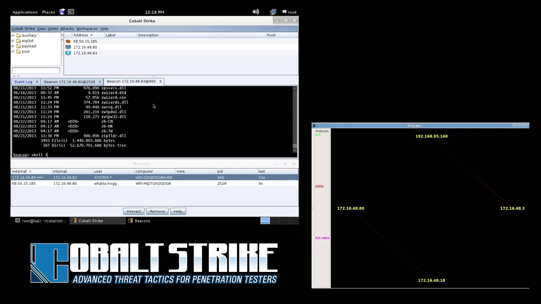Expand the auxiliary module tree node

13,35
